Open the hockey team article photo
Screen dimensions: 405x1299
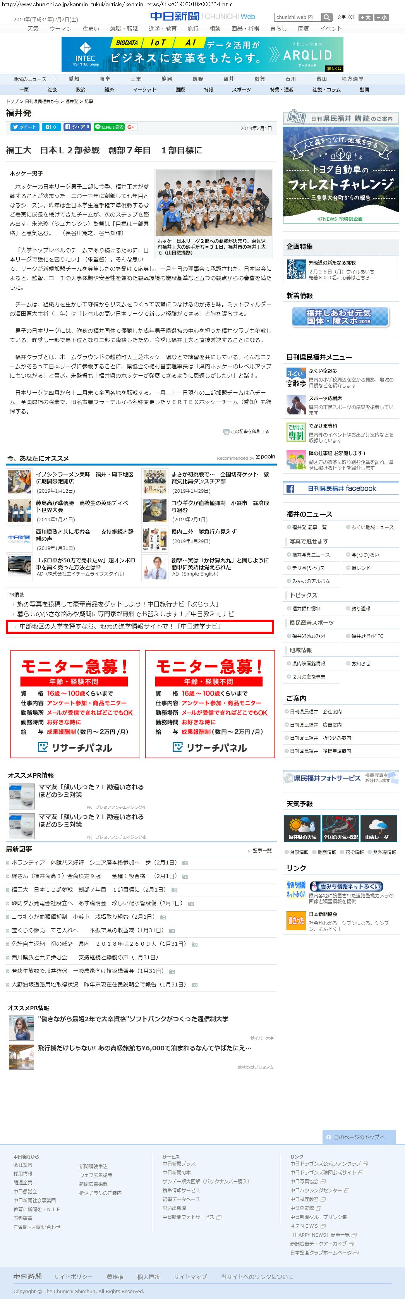coord(213,203)
